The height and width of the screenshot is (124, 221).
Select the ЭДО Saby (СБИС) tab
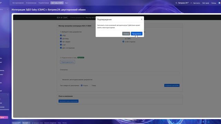click(57, 3)
